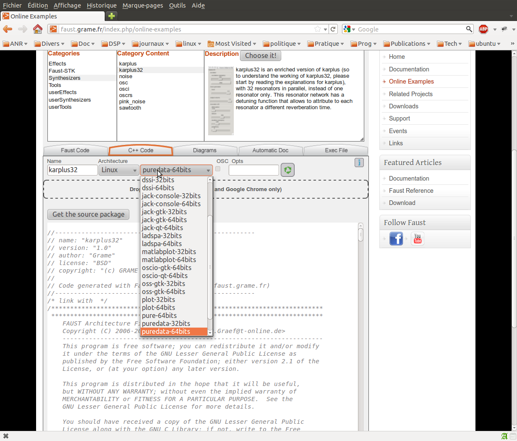The width and height of the screenshot is (517, 441).
Task: Enable the OSC checkbox
Action: pyautogui.click(x=218, y=169)
